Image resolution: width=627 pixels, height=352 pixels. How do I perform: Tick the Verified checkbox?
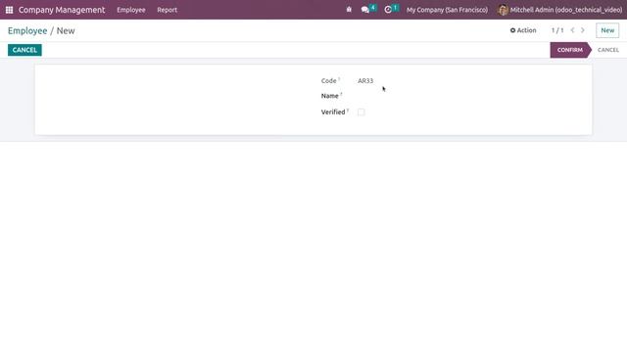[x=362, y=112]
